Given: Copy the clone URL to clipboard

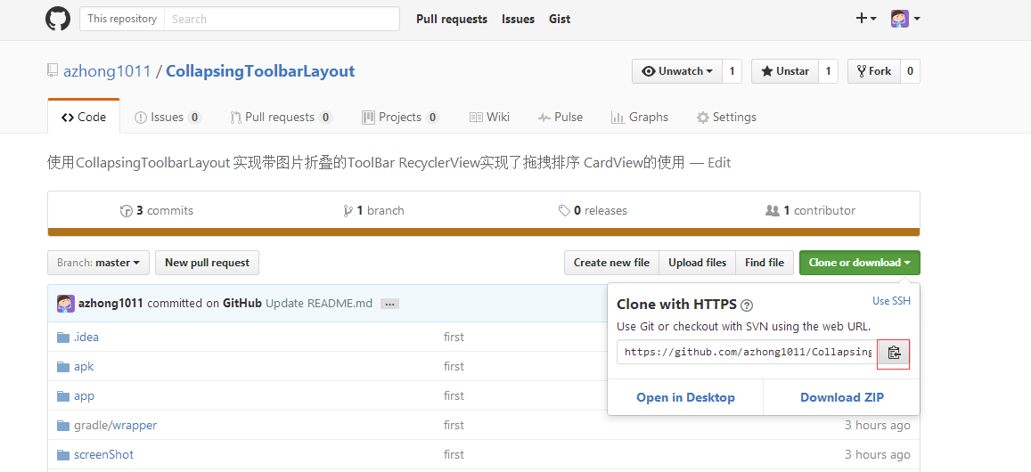Looking at the screenshot, I should 894,353.
